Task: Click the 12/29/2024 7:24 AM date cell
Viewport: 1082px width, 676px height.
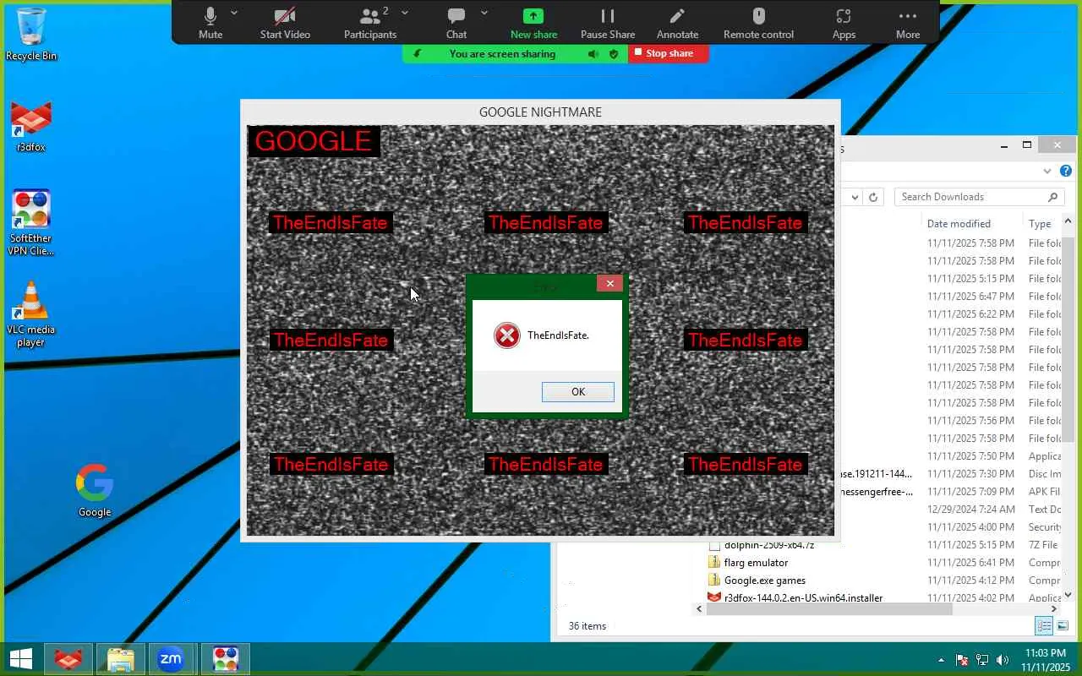Action: [x=970, y=510]
